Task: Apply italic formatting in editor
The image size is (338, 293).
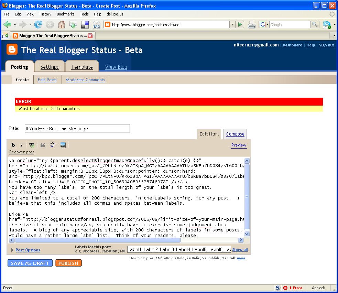Action: click(21, 145)
